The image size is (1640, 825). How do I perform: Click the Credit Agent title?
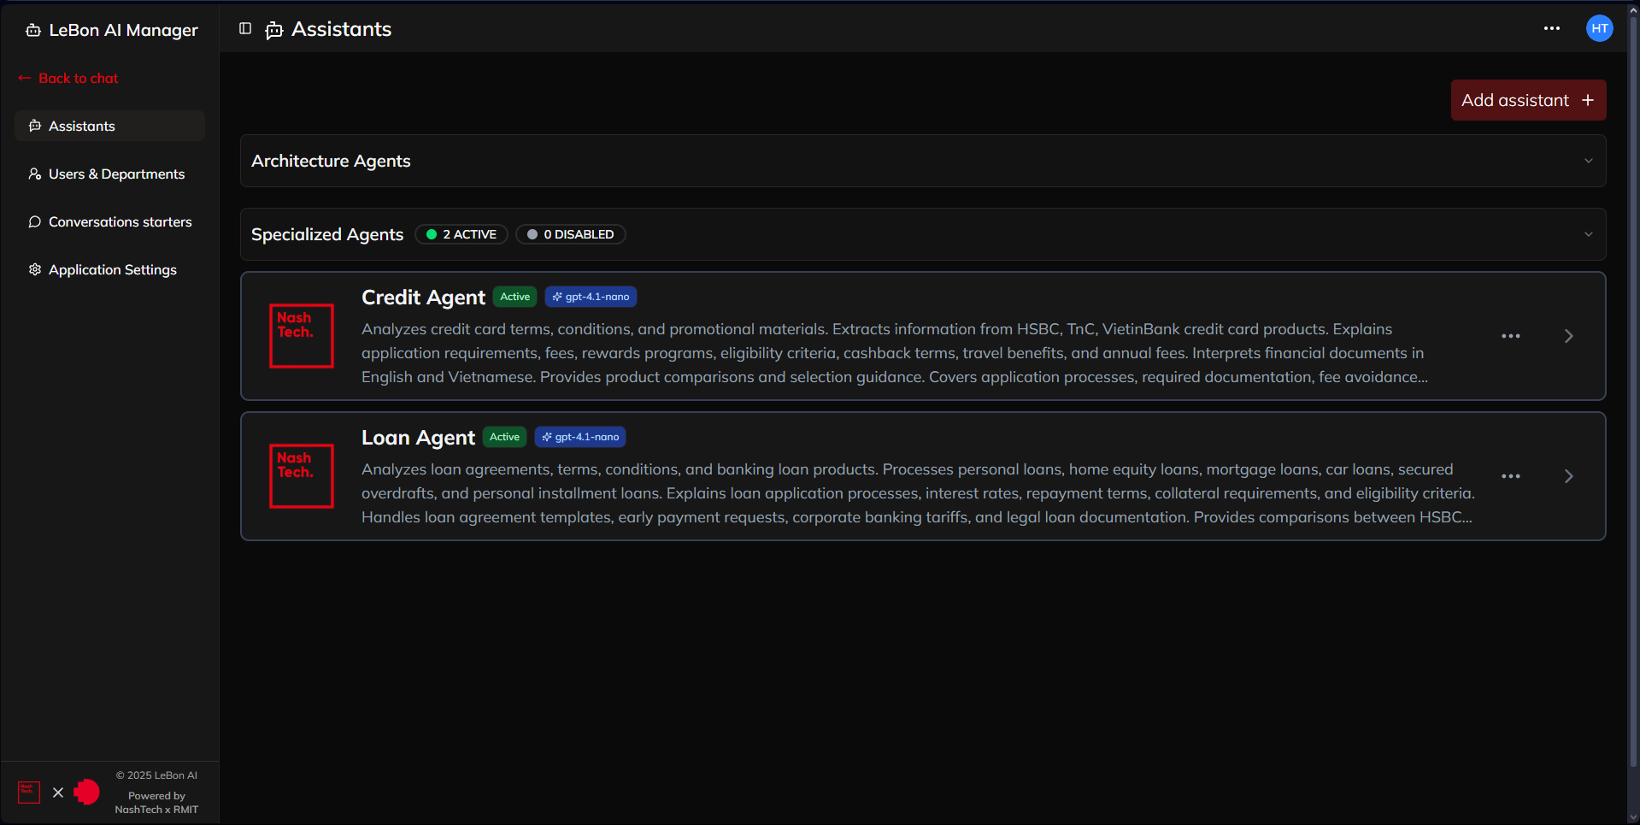point(423,297)
